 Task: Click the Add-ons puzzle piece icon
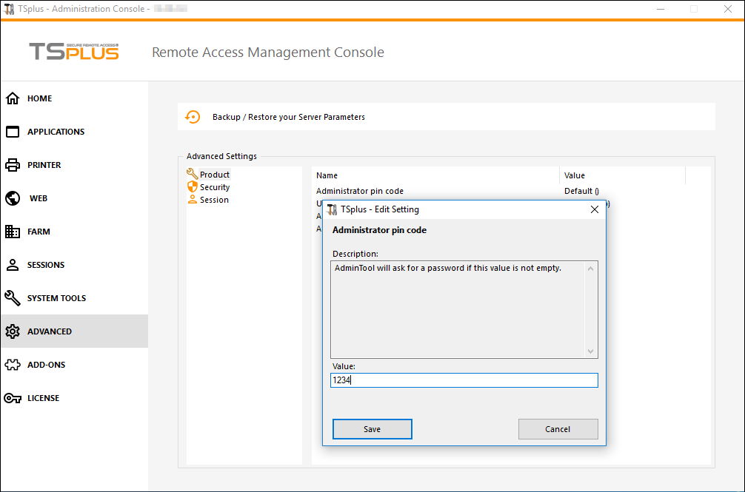click(x=13, y=365)
